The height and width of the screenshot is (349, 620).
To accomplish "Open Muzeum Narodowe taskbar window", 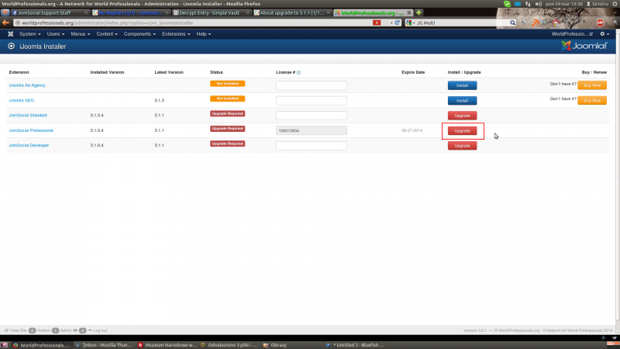I will [x=167, y=345].
